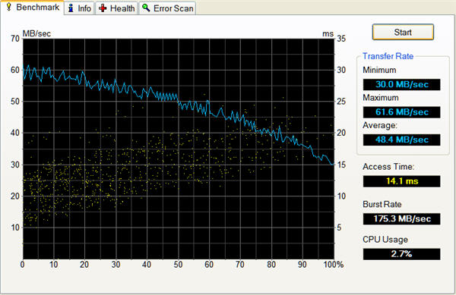
Task: Click the Transfer Rate group label
Action: pos(388,56)
